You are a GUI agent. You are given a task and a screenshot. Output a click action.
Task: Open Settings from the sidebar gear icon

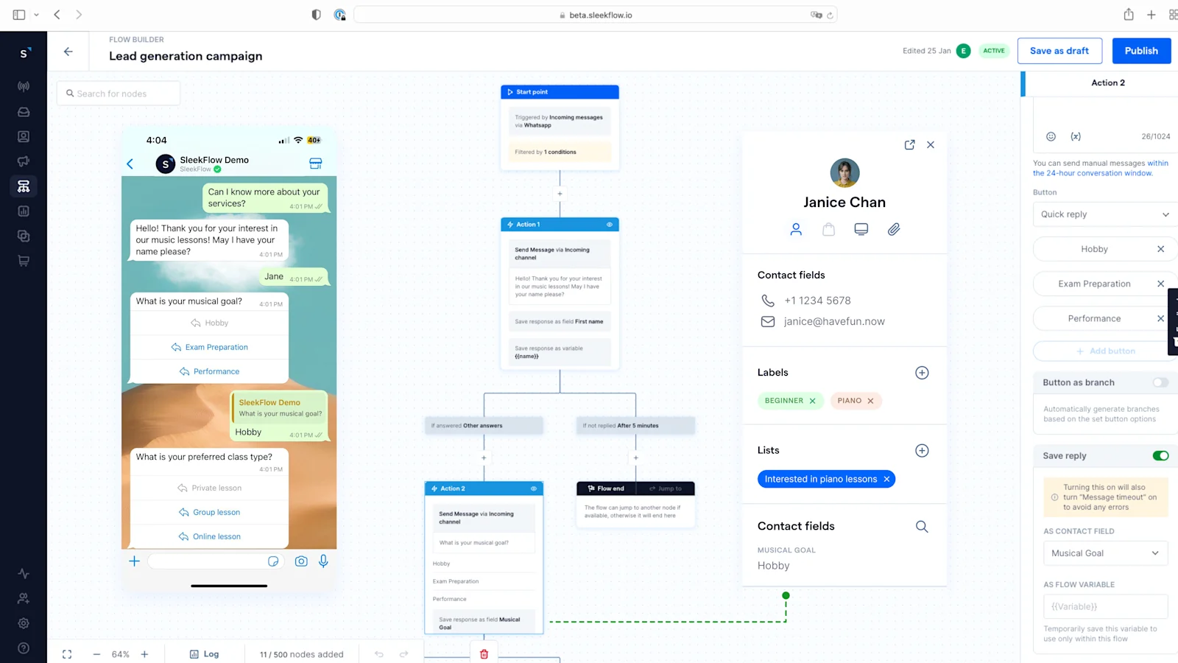click(23, 623)
